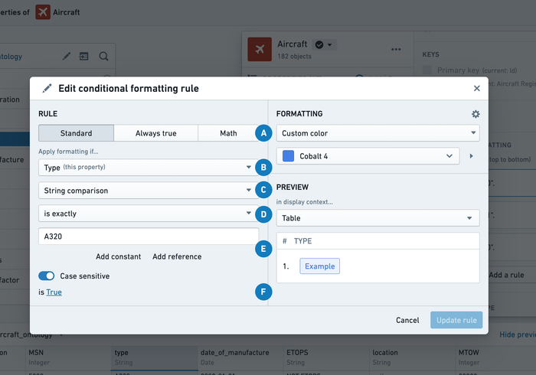The image size is (536, 375).
Task: Check the Primary key checkbox
Action: (427, 70)
